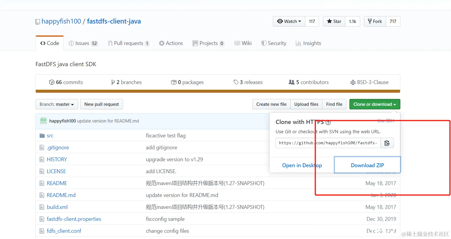
Task: Click the HISTORY file icon
Action: tap(42, 159)
